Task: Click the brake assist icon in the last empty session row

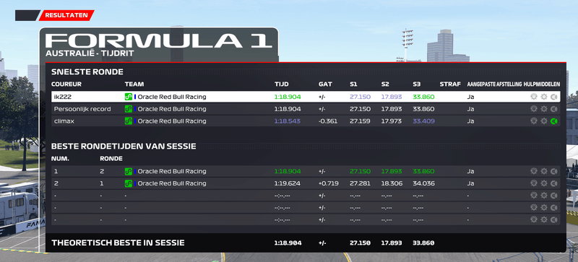Action: (553, 219)
